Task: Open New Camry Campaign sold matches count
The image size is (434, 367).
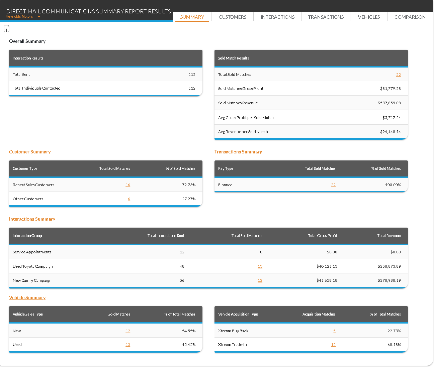Action: click(x=260, y=280)
